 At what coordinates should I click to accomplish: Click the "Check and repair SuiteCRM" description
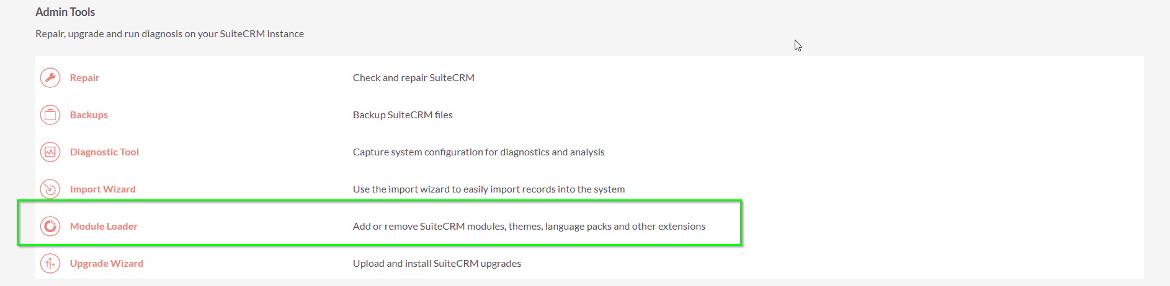(x=413, y=78)
